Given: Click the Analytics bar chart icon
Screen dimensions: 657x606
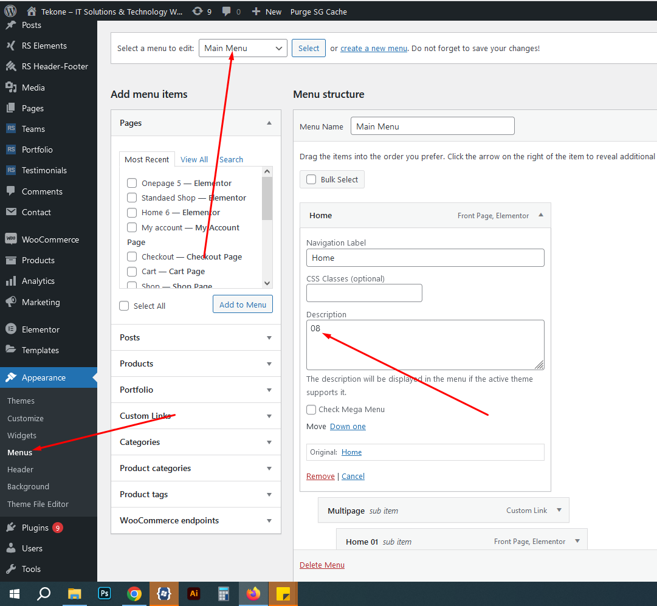Looking at the screenshot, I should pyautogui.click(x=11, y=281).
